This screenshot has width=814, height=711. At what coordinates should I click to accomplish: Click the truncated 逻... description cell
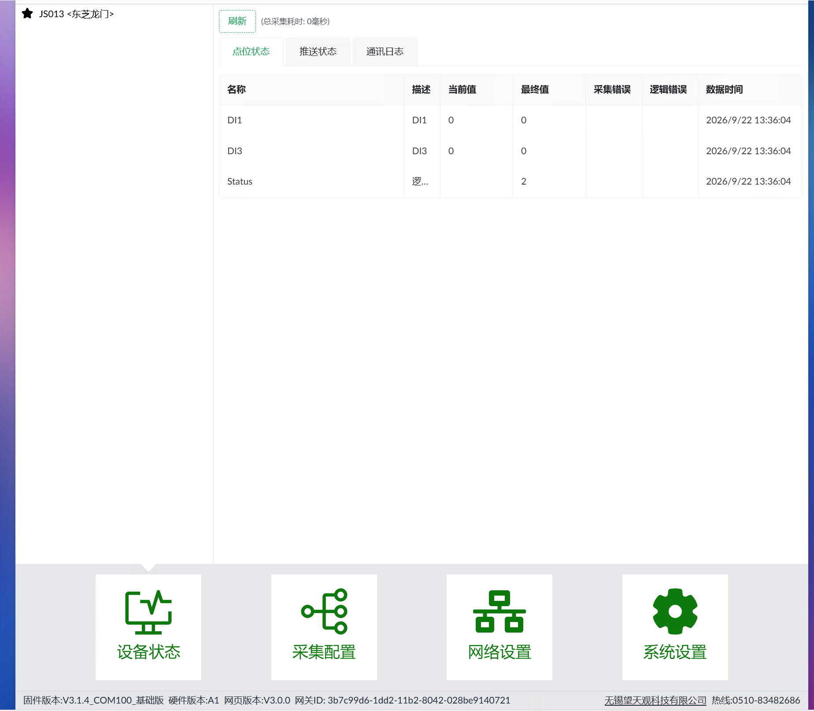422,181
